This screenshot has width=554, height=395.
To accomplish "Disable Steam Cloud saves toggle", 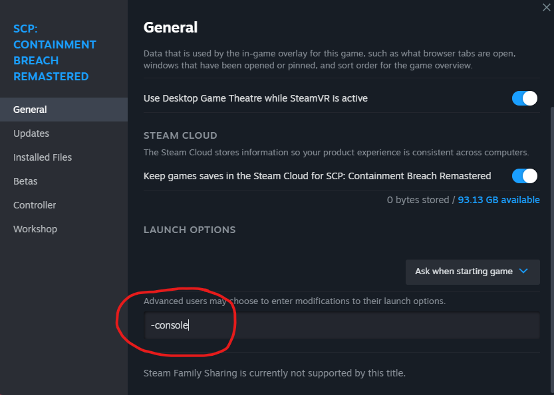I will click(x=524, y=176).
